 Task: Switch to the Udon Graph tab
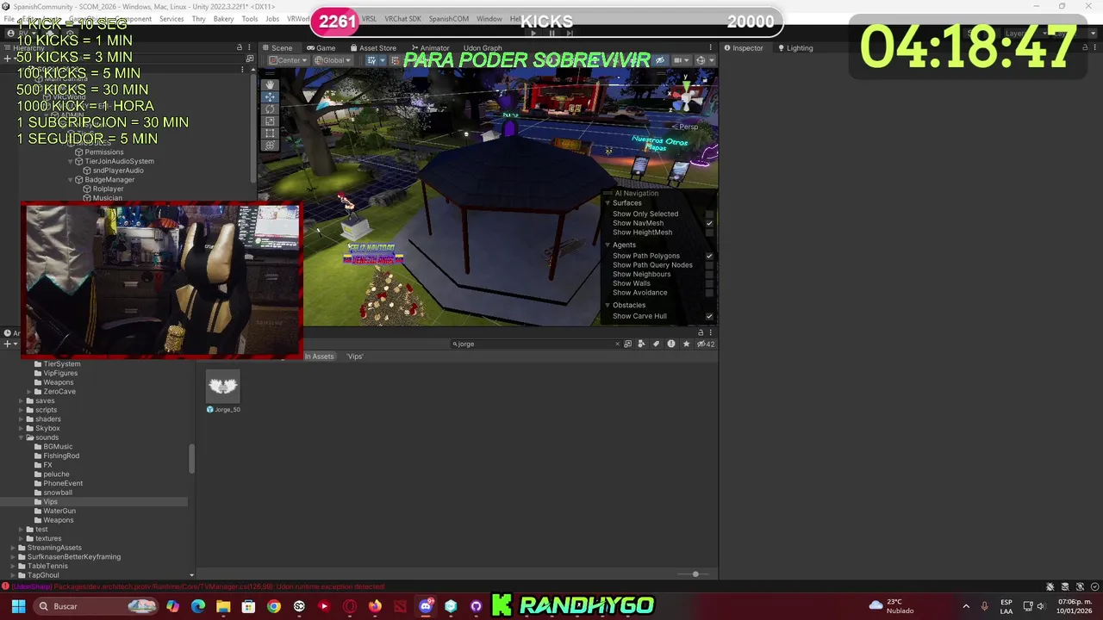[x=483, y=48]
